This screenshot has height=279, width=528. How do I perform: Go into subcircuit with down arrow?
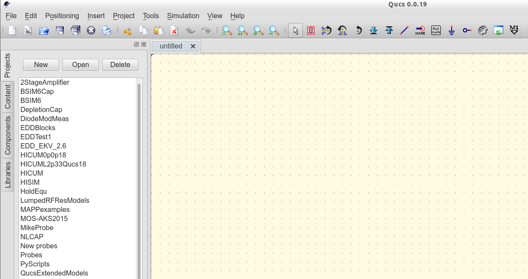tap(374, 30)
